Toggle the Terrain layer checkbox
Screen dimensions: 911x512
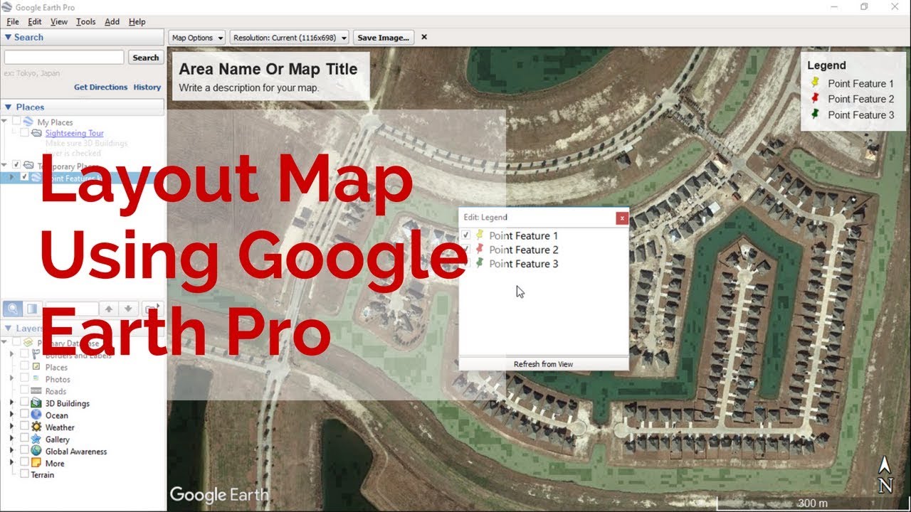[x=25, y=474]
